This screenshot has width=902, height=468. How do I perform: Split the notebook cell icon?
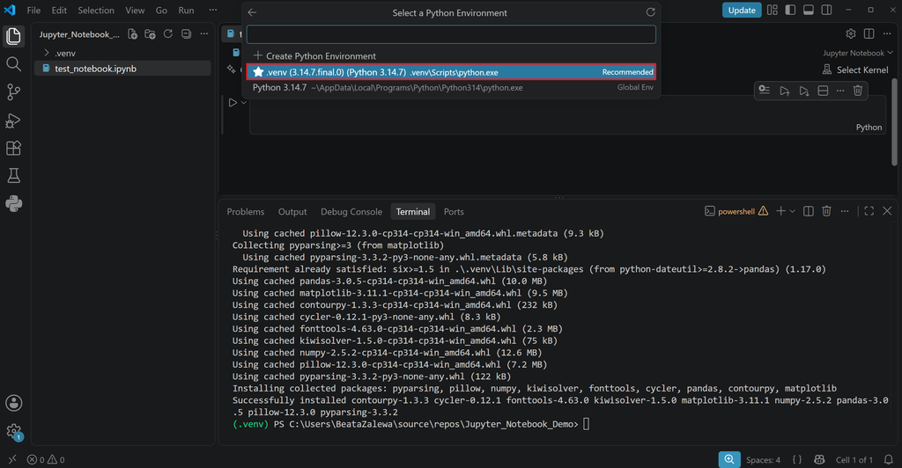[x=824, y=91]
